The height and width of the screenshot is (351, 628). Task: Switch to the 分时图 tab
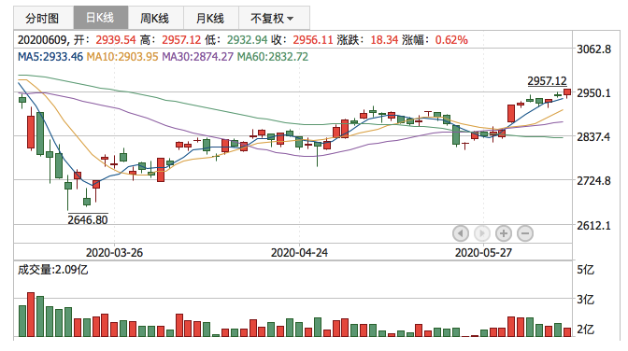[43, 18]
